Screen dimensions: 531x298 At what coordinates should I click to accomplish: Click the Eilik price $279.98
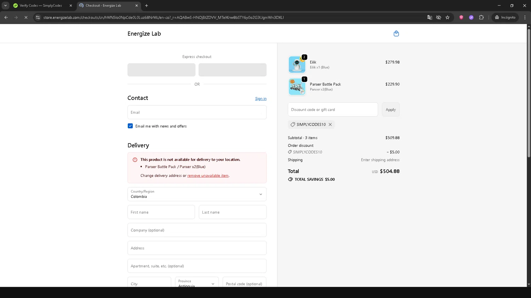(393, 62)
